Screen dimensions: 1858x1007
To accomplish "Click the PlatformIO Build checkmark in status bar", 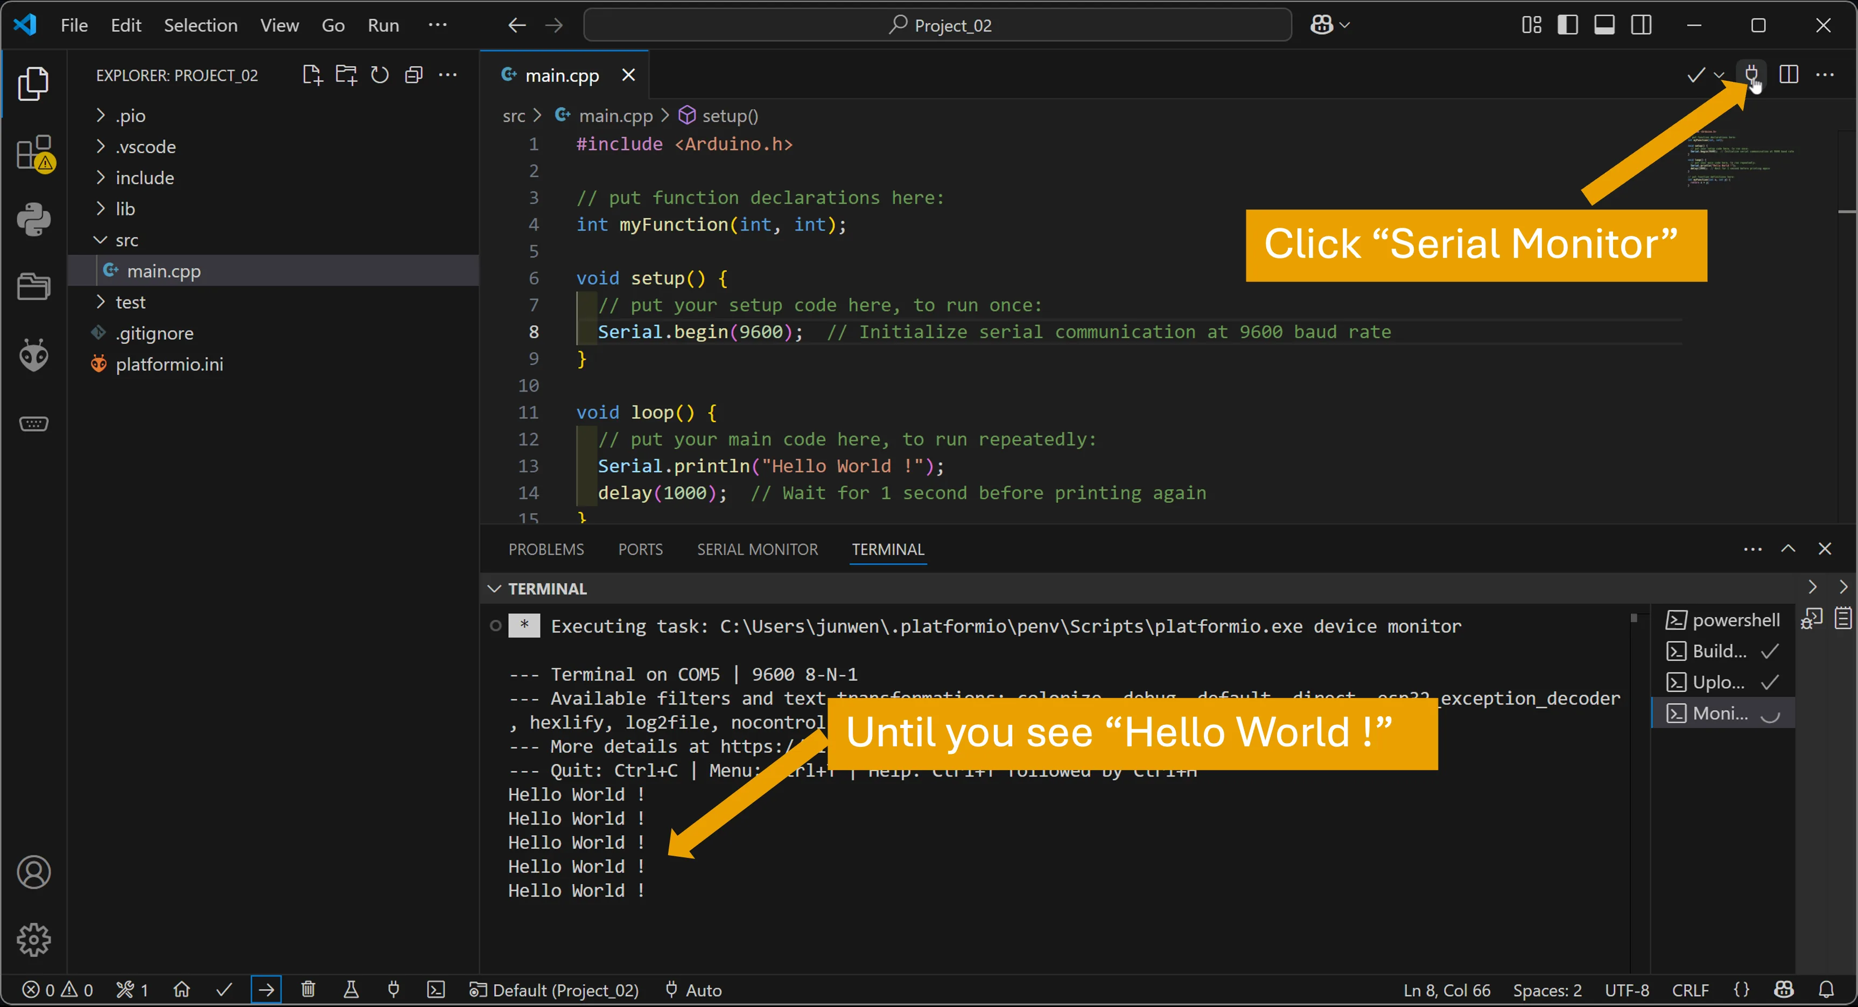I will pyautogui.click(x=225, y=990).
